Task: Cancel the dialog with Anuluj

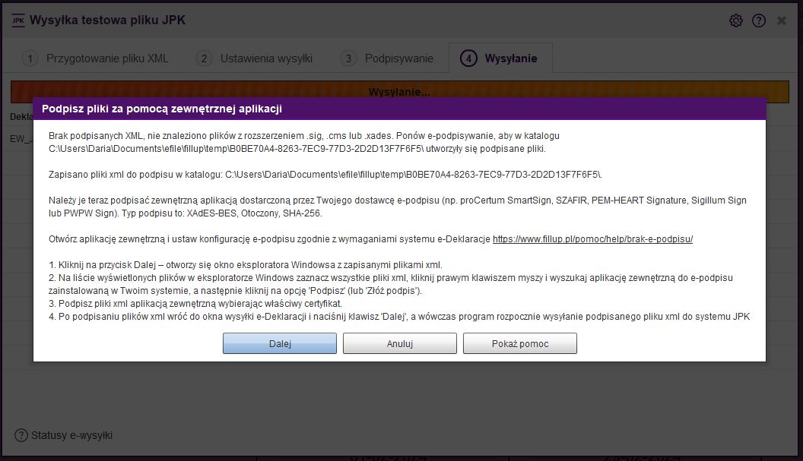Action: 399,343
